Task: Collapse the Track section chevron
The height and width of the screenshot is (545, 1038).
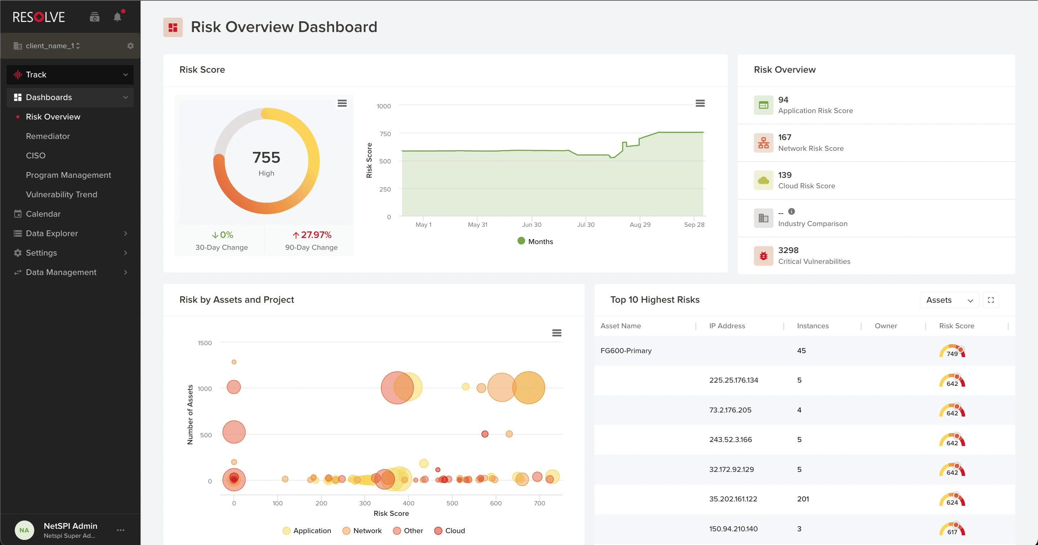Action: click(125, 75)
